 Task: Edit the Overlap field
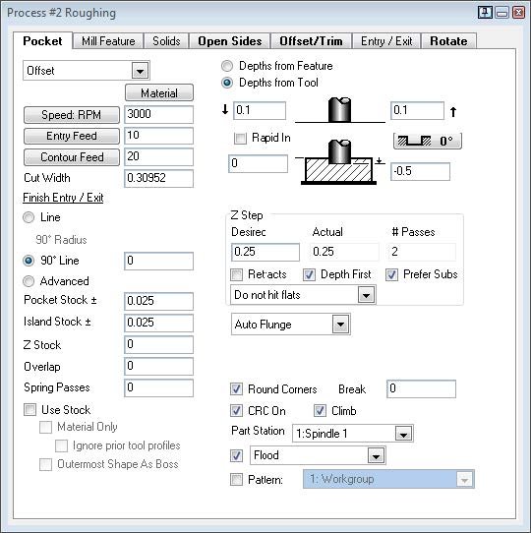(x=158, y=366)
